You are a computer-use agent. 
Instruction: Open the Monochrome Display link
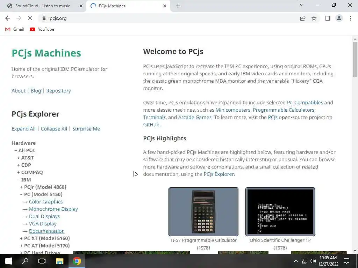[53, 209]
